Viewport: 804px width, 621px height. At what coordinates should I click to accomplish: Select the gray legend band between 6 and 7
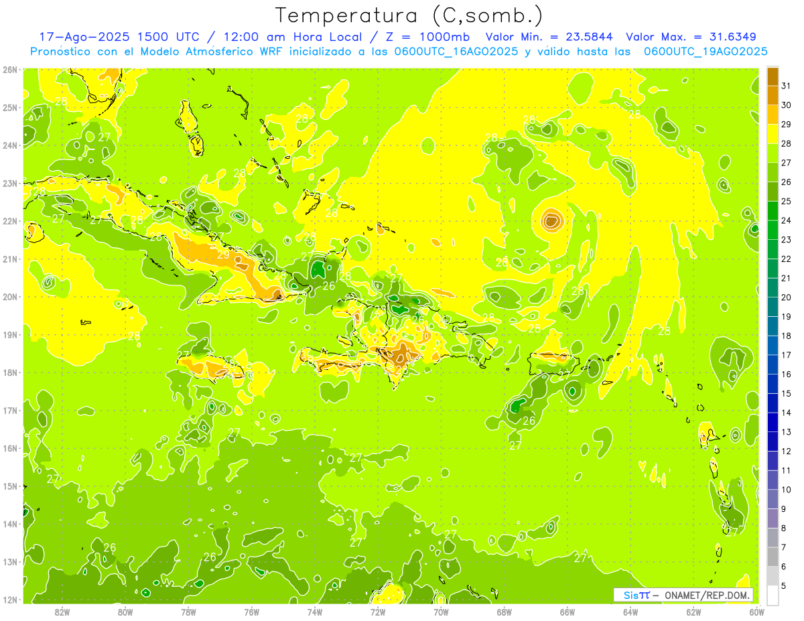click(x=773, y=557)
